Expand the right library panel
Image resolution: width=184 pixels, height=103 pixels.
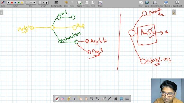tap(174, 12)
